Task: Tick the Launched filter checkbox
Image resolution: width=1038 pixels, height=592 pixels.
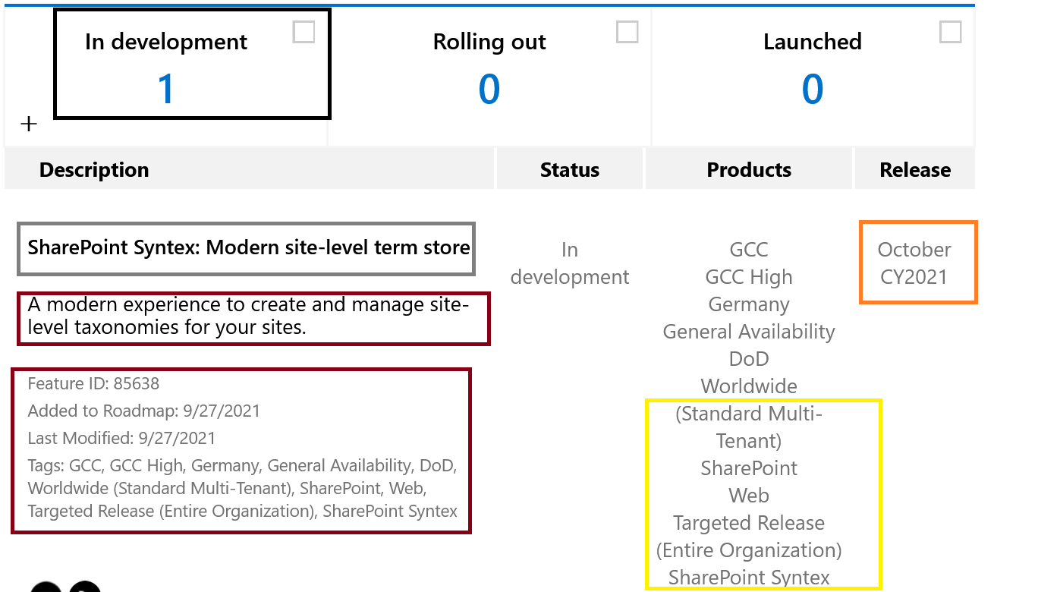Action: coord(951,32)
